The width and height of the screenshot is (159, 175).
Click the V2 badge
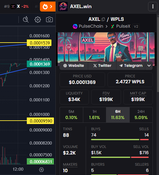pyautogui.click(x=136, y=26)
